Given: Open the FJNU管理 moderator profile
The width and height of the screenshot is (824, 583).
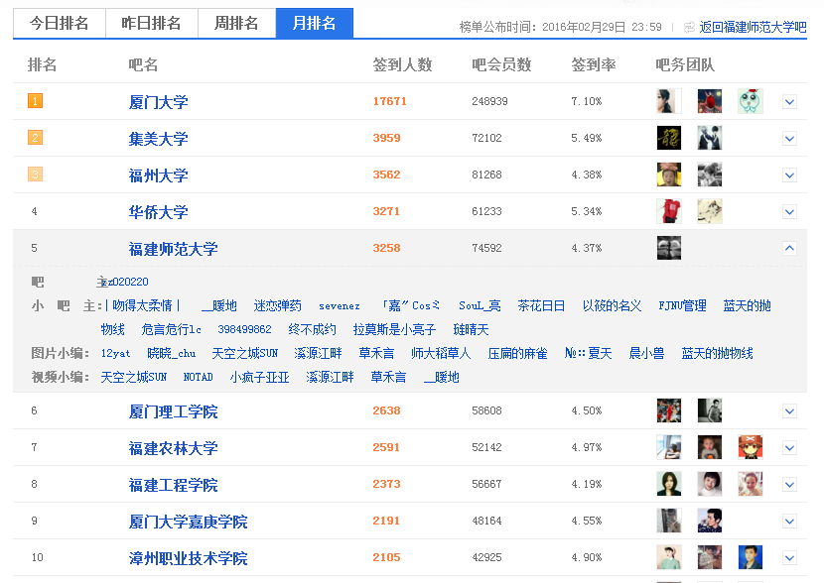Looking at the screenshot, I should (x=683, y=306).
